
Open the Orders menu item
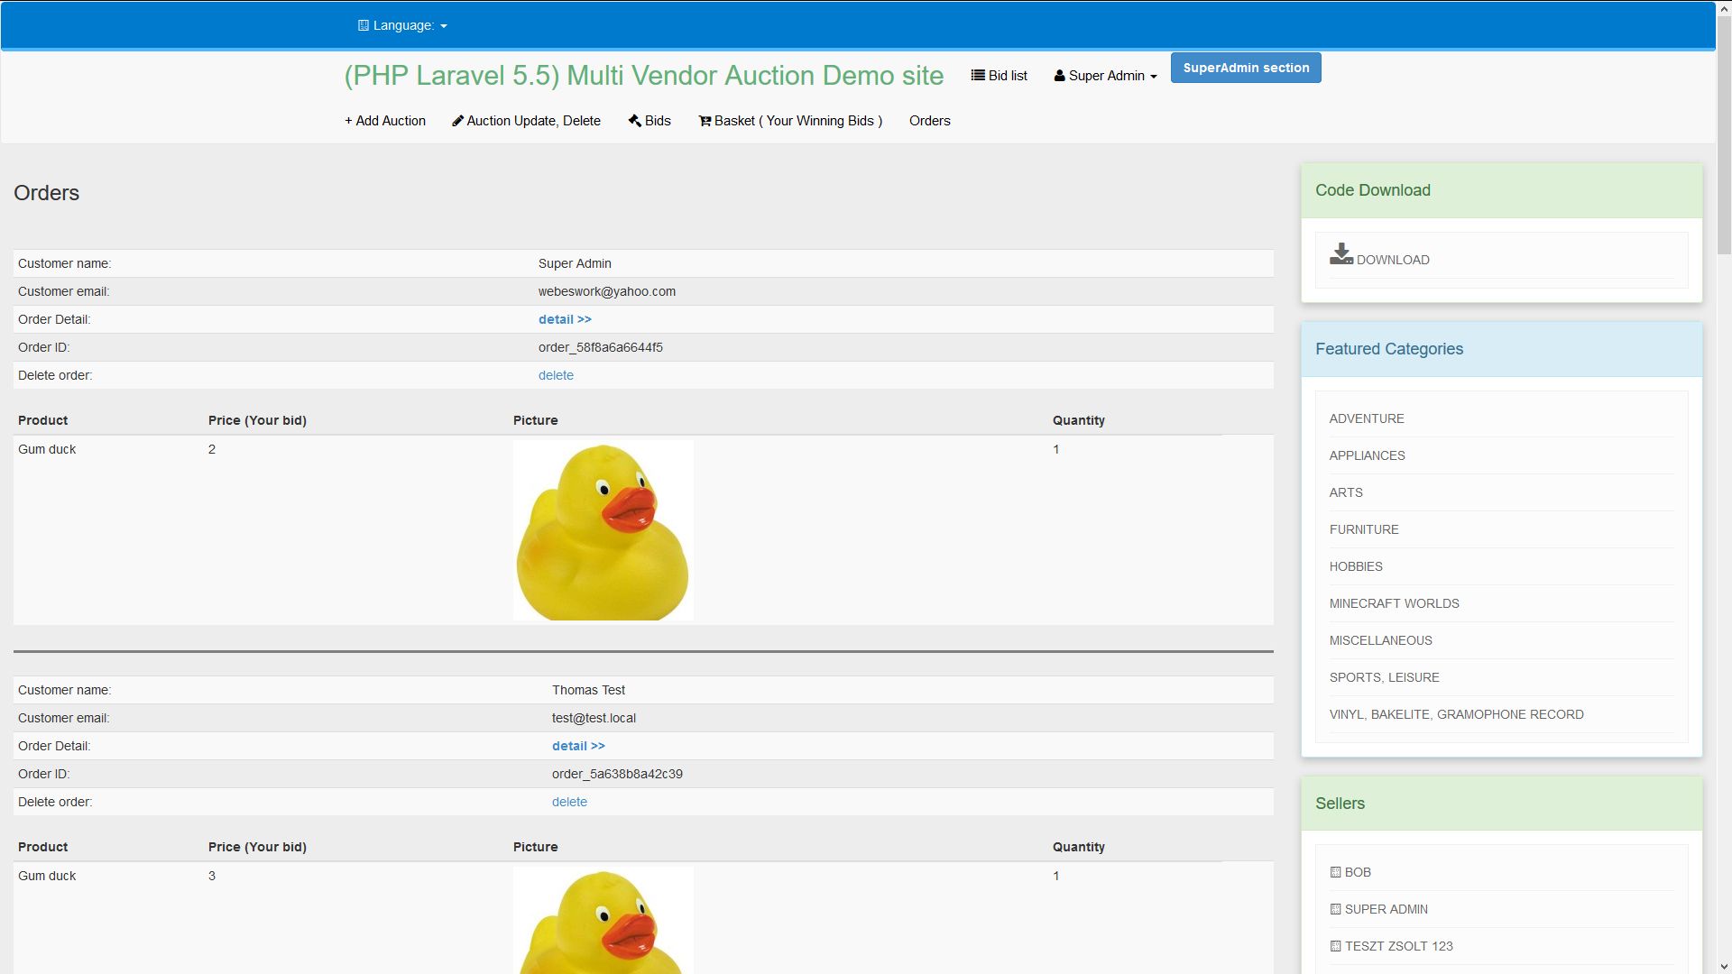(x=929, y=121)
